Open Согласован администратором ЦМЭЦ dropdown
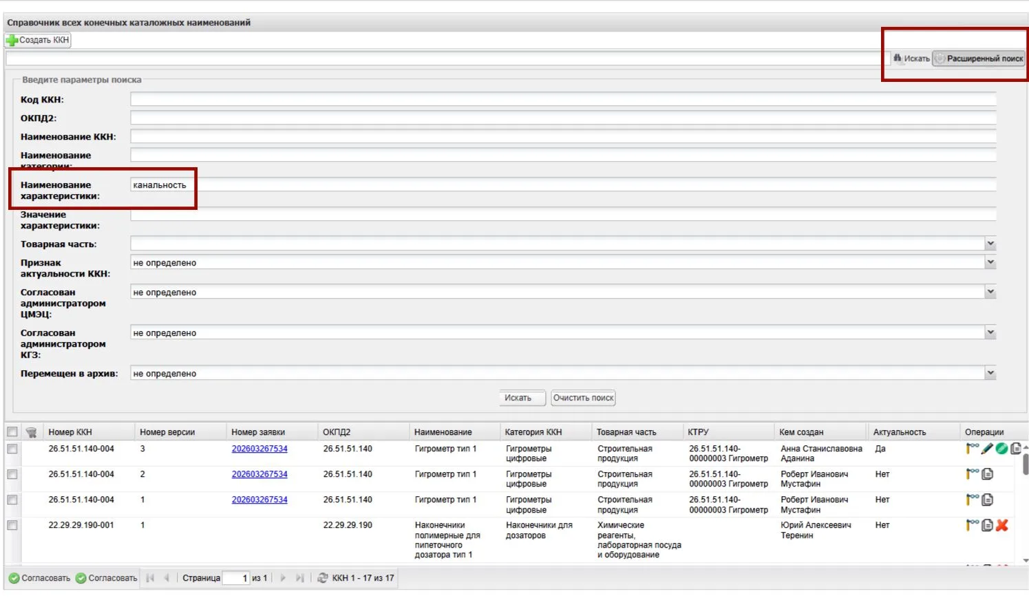1029x598 pixels. [990, 292]
